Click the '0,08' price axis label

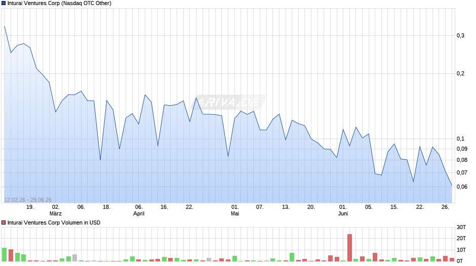point(462,160)
